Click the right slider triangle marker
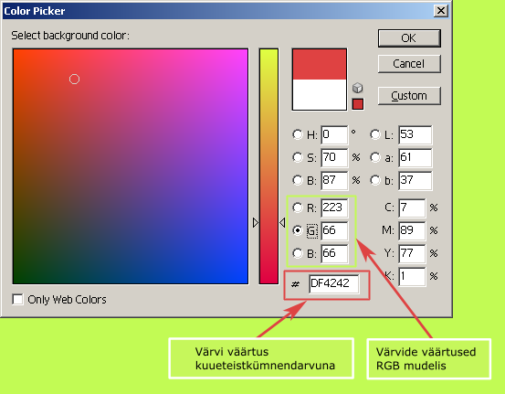Screen dimensions: 505x394 coord(282,222)
